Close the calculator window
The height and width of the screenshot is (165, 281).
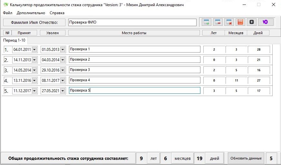pos(274,5)
